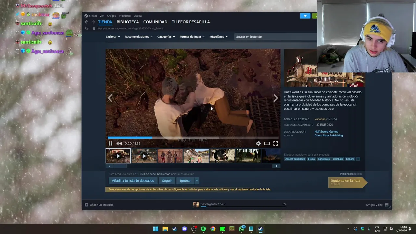Click the lock icon beside the URL
The image size is (416, 234).
(x=94, y=29)
